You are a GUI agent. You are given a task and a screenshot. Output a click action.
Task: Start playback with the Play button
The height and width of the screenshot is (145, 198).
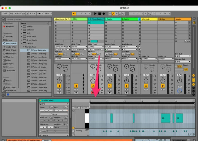95,14
